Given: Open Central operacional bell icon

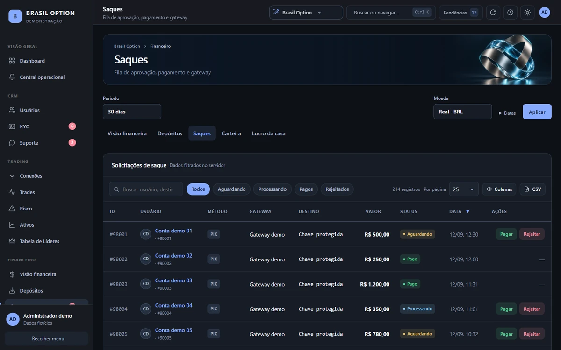Looking at the screenshot, I should click(x=12, y=77).
